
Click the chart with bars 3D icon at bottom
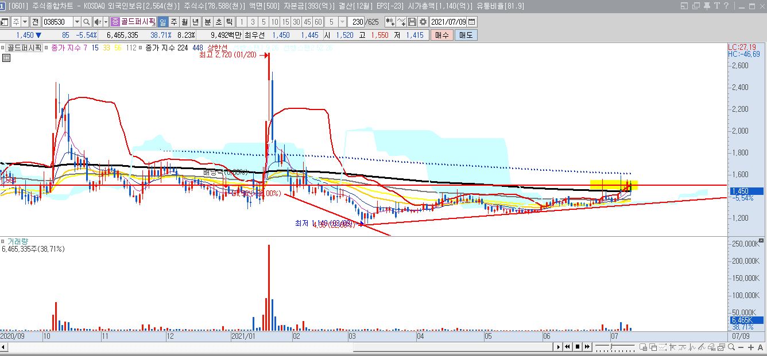pos(711,347)
